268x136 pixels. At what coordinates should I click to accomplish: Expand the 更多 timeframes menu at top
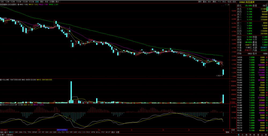click(58, 2)
